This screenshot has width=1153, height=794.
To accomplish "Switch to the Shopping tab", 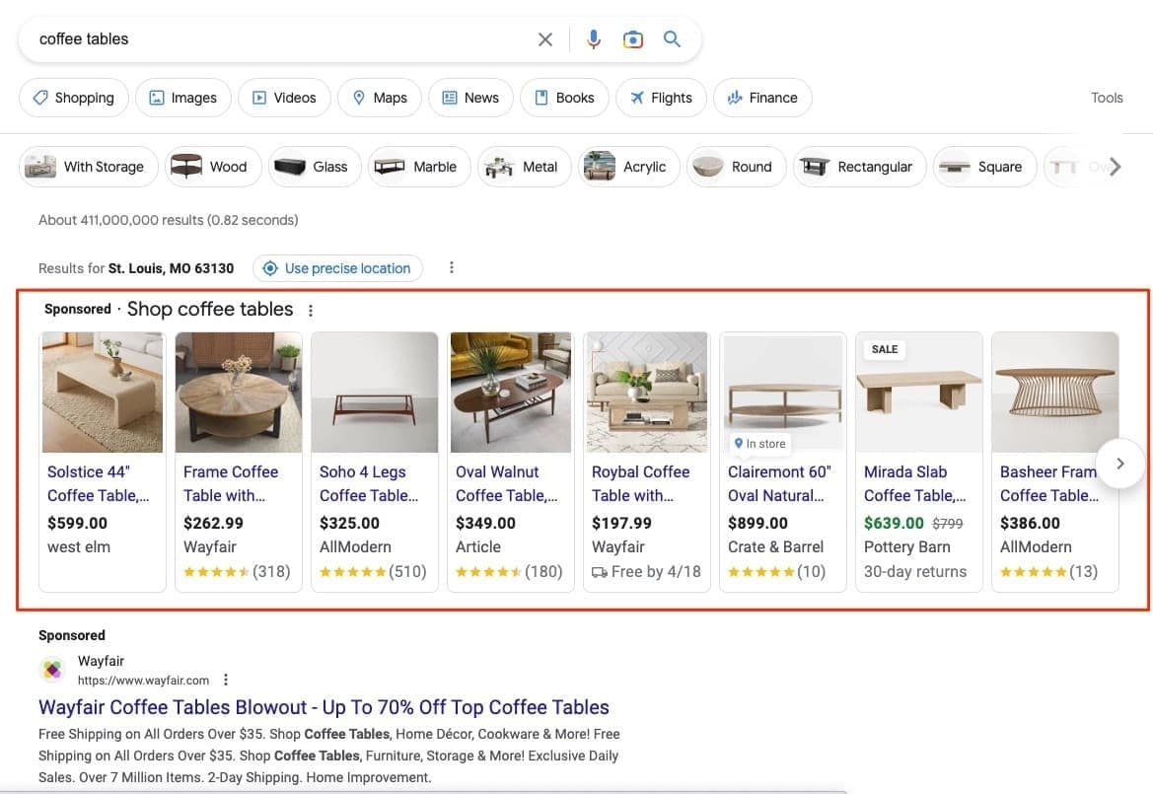I will 74,98.
